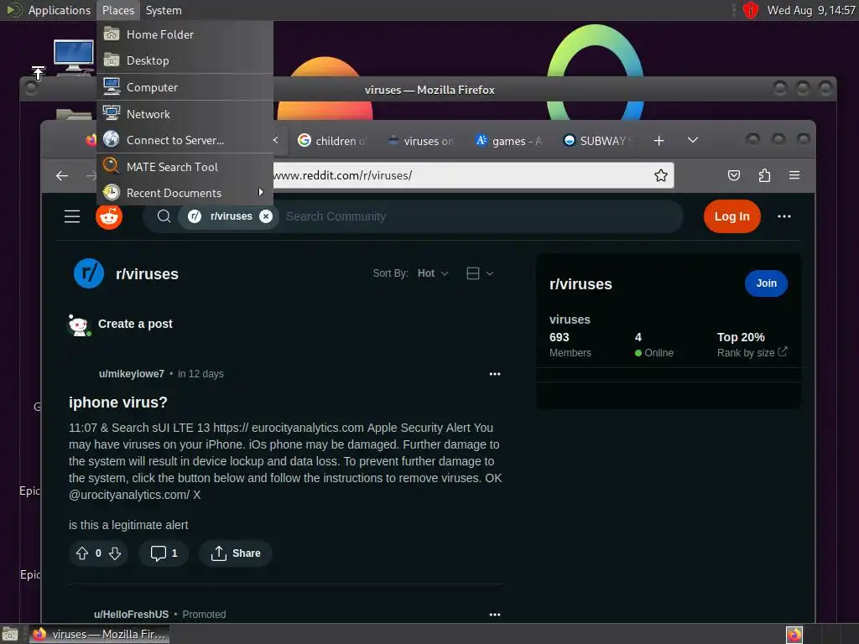Open the 'iphone virus?' post title

117,402
